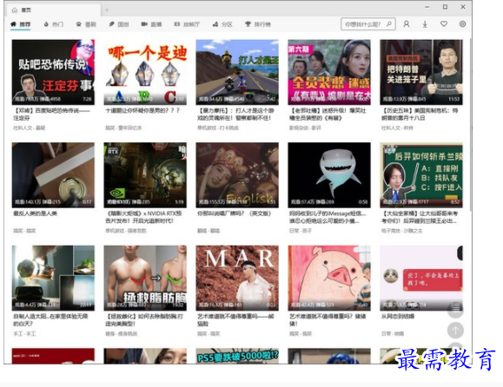Screen dimensions: 503x387
Task: Click the 日常·孩子 category tag
Action: point(301,231)
